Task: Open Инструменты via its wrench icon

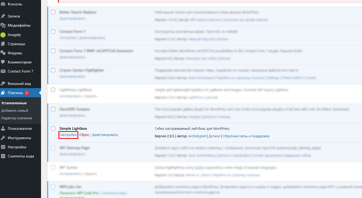Action: [x=3, y=138]
